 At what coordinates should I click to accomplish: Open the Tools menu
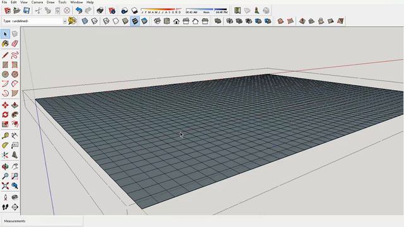click(62, 2)
